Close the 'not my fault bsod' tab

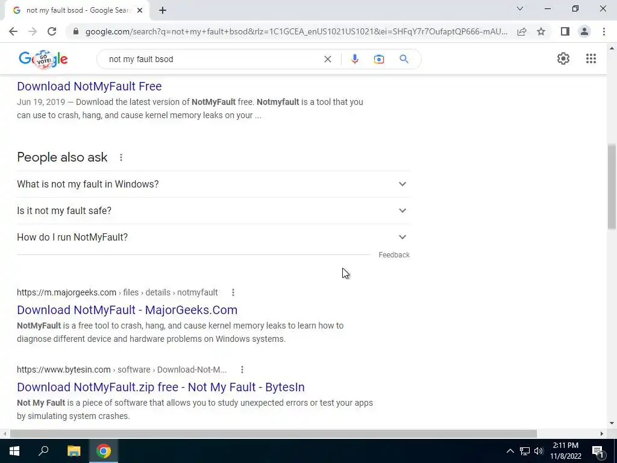[140, 10]
